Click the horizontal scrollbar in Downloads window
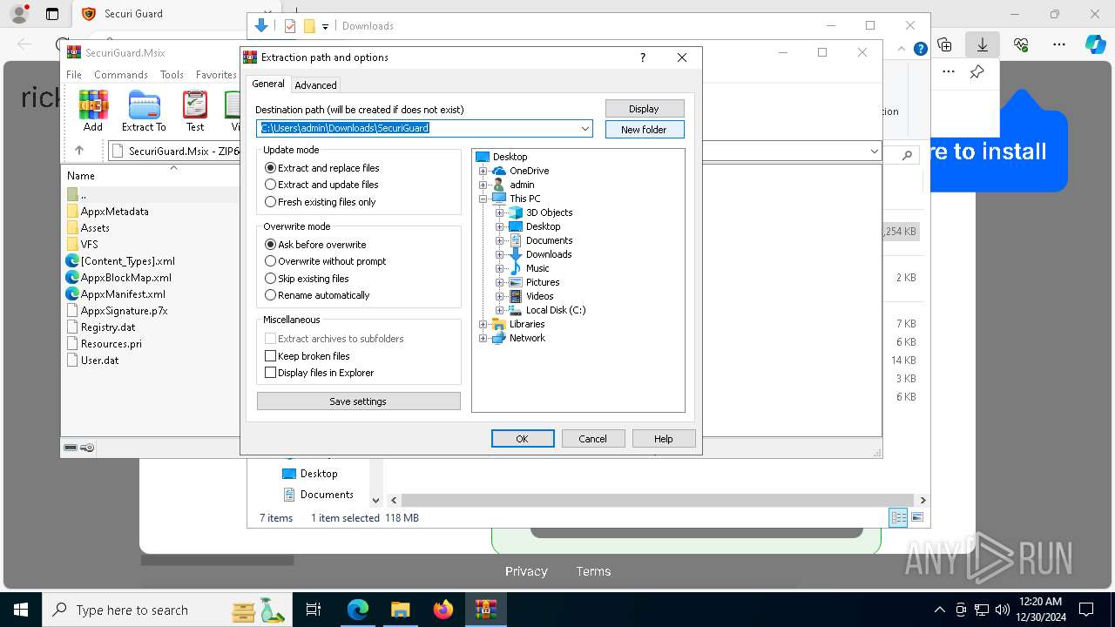Image resolution: width=1115 pixels, height=627 pixels. point(658,501)
